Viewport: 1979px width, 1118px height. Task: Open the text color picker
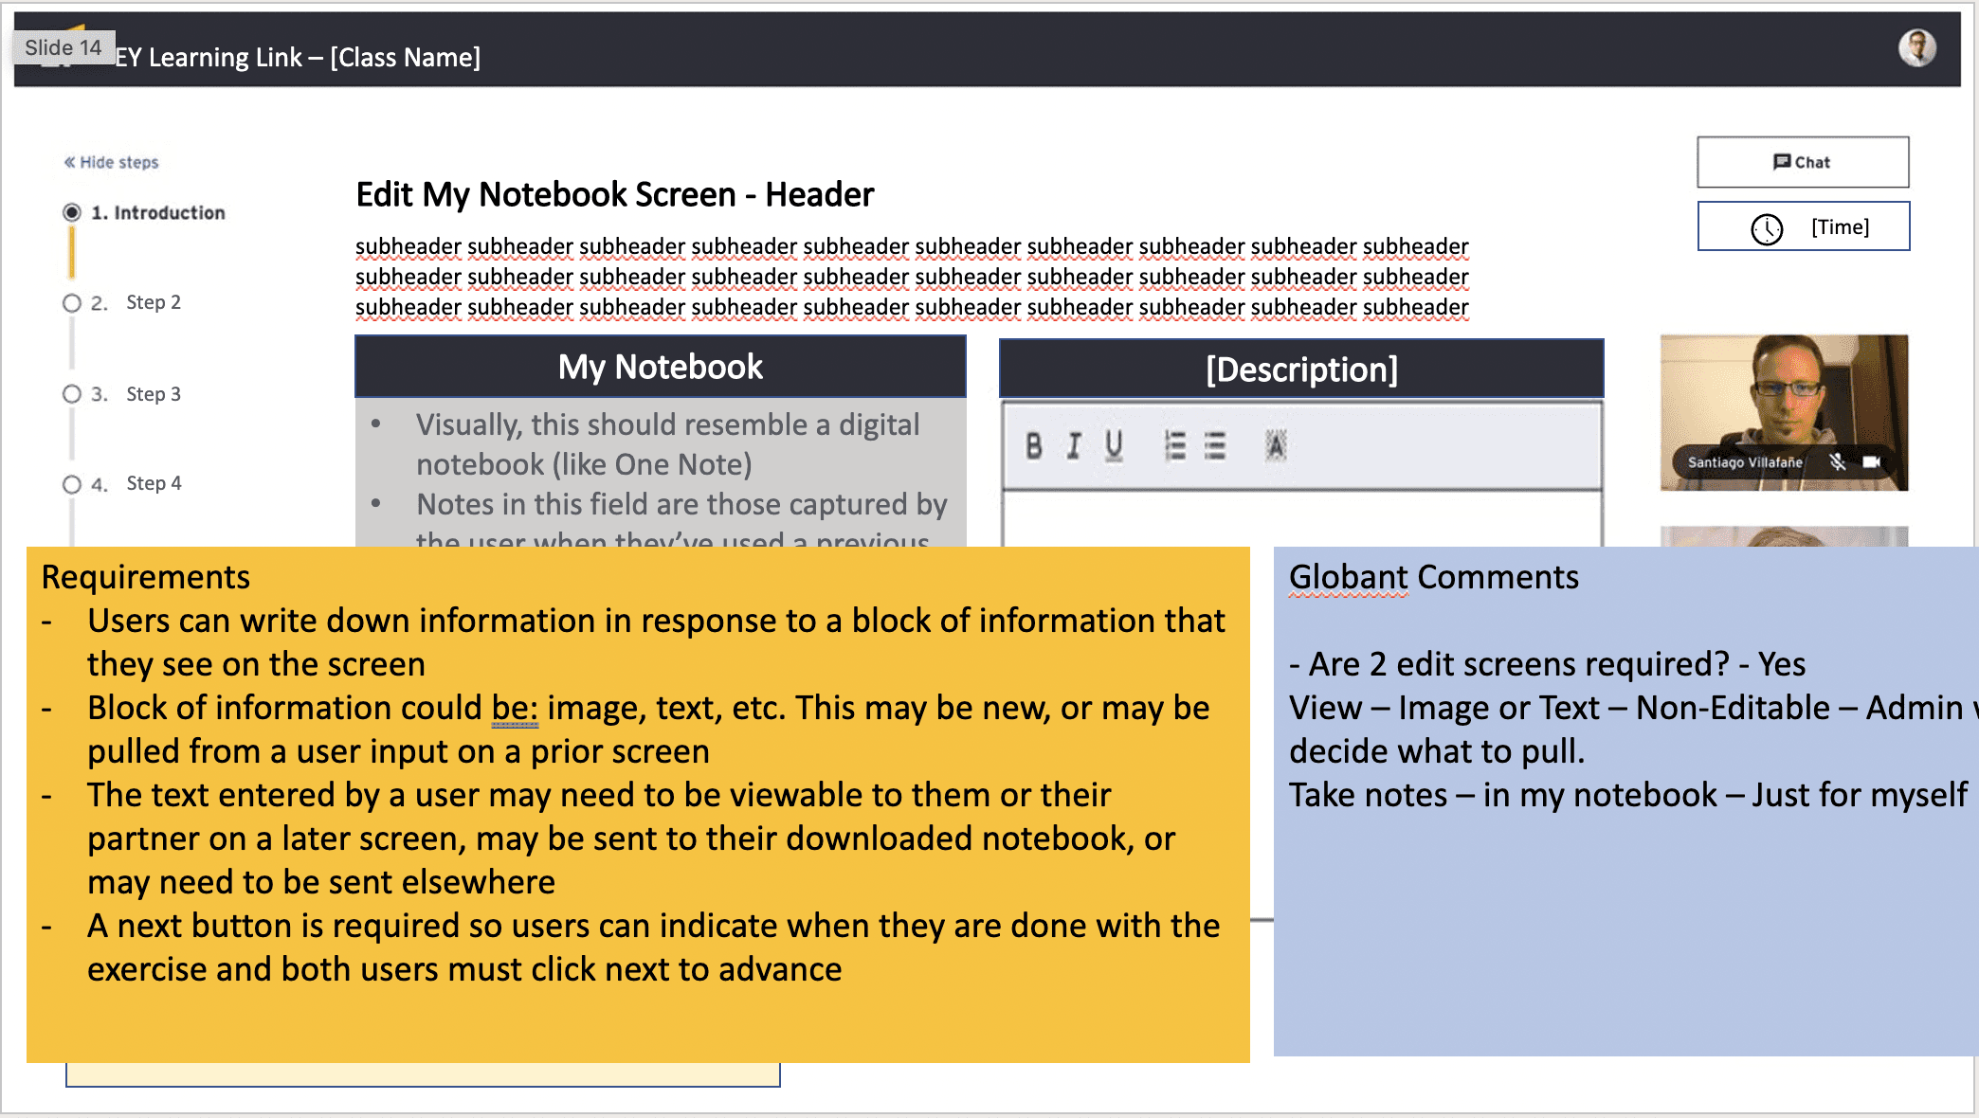[x=1276, y=445]
